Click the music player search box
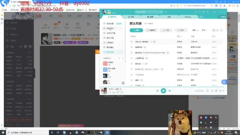The image size is (240, 135). [x=148, y=12]
